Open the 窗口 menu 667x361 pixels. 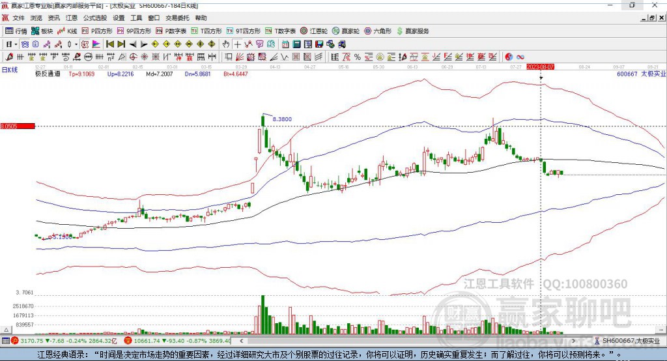click(x=154, y=18)
